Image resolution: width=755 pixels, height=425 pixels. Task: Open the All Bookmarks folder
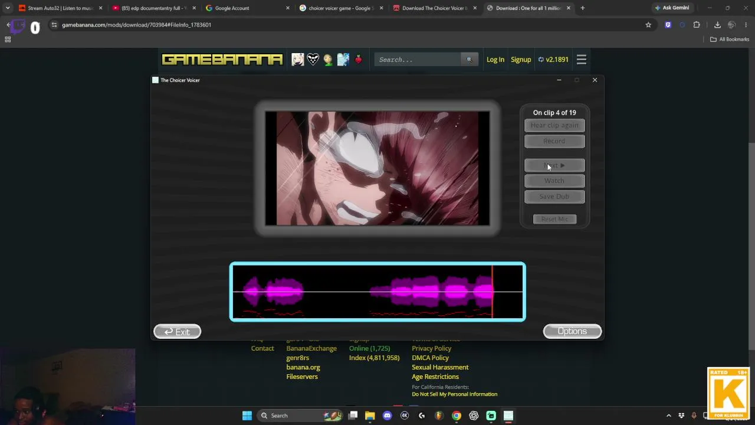point(730,40)
